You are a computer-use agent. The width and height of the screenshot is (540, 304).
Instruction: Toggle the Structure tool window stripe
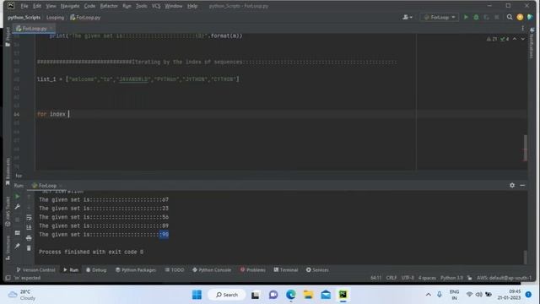[x=8, y=247]
